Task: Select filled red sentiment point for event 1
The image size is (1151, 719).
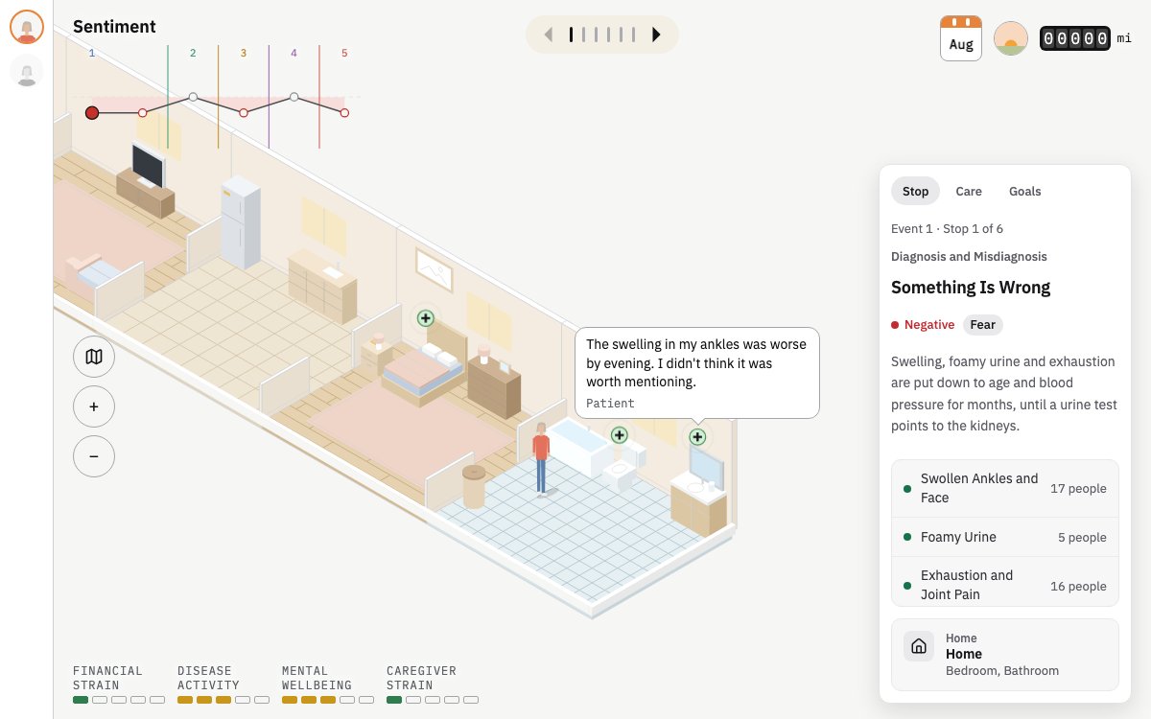Action: click(92, 113)
